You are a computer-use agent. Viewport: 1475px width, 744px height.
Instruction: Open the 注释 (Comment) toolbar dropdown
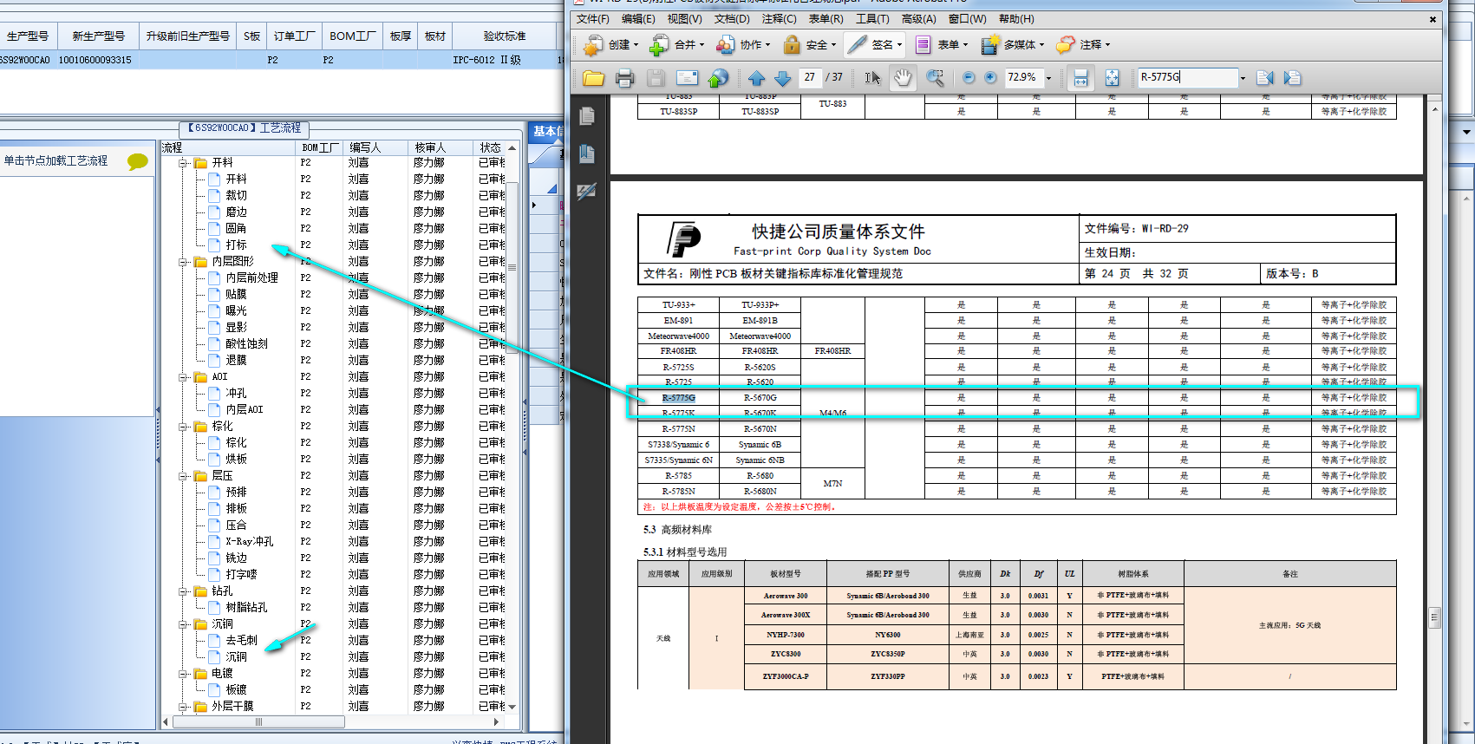[x=1083, y=44]
